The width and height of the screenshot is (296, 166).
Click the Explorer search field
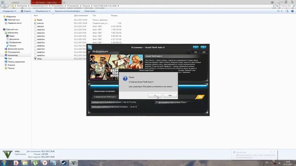tap(287, 6)
